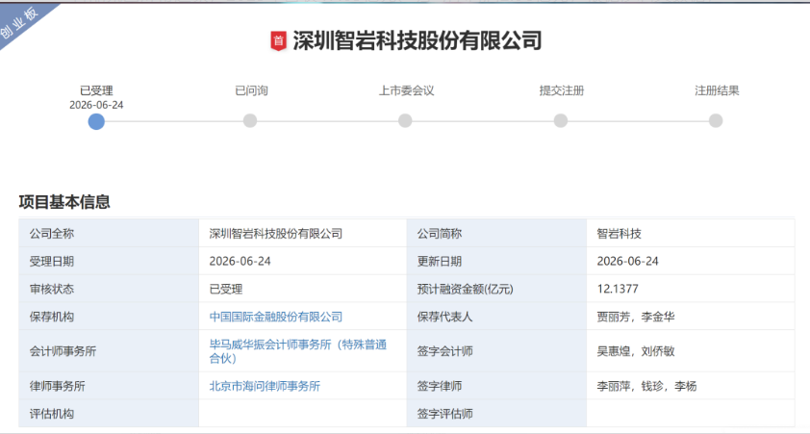Screen dimensions: 810x434
Task: Click the 已问询 stage label
Action: coord(251,90)
